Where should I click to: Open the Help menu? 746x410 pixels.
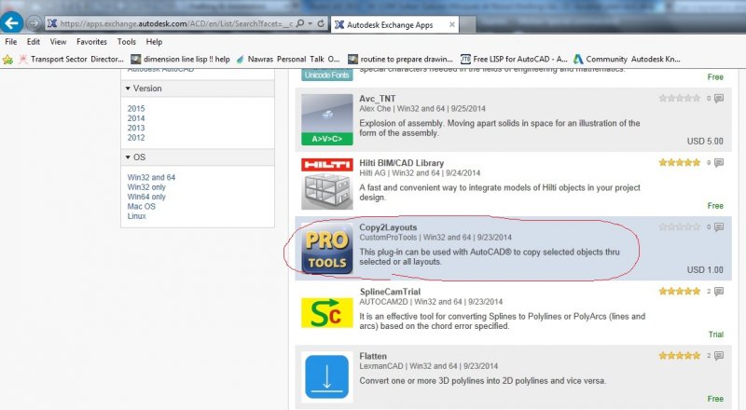point(154,41)
